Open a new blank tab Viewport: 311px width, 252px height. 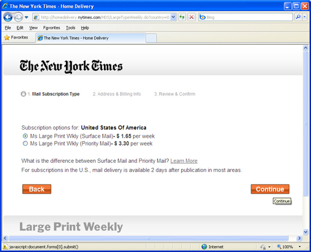pyautogui.click(x=151, y=38)
